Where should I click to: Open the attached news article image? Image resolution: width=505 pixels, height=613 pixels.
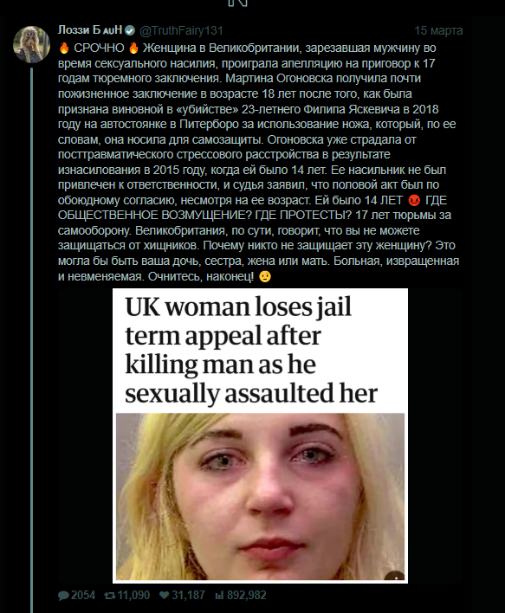point(260,436)
